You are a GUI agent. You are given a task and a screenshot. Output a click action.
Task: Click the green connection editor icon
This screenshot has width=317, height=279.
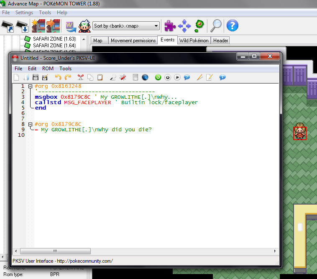[199, 26]
